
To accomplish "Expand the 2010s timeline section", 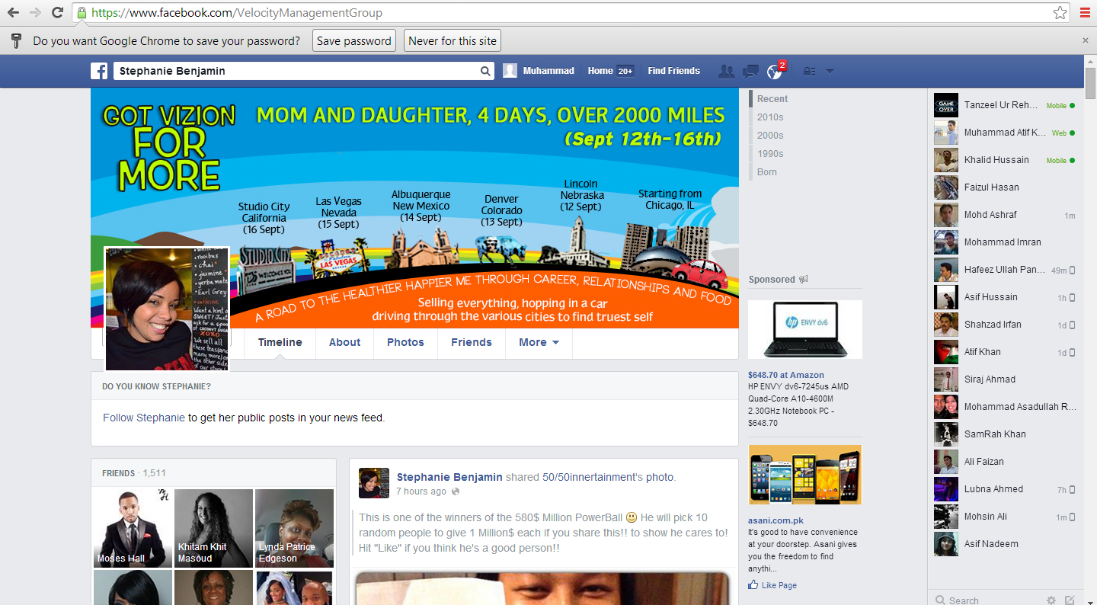I will pyautogui.click(x=770, y=117).
